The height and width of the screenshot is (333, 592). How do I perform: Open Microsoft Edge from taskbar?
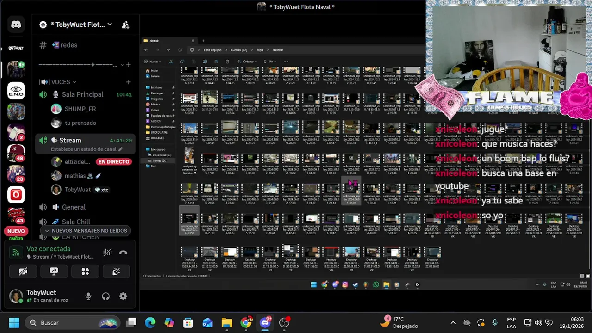[x=150, y=322]
